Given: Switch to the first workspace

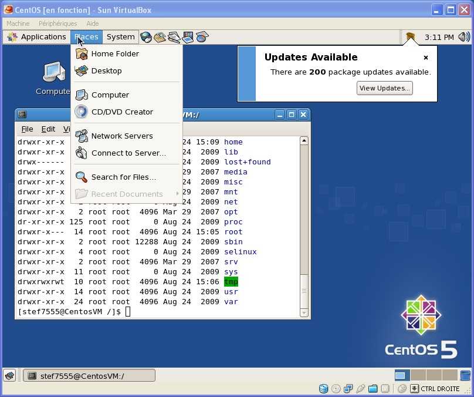Looking at the screenshot, I should (402, 375).
